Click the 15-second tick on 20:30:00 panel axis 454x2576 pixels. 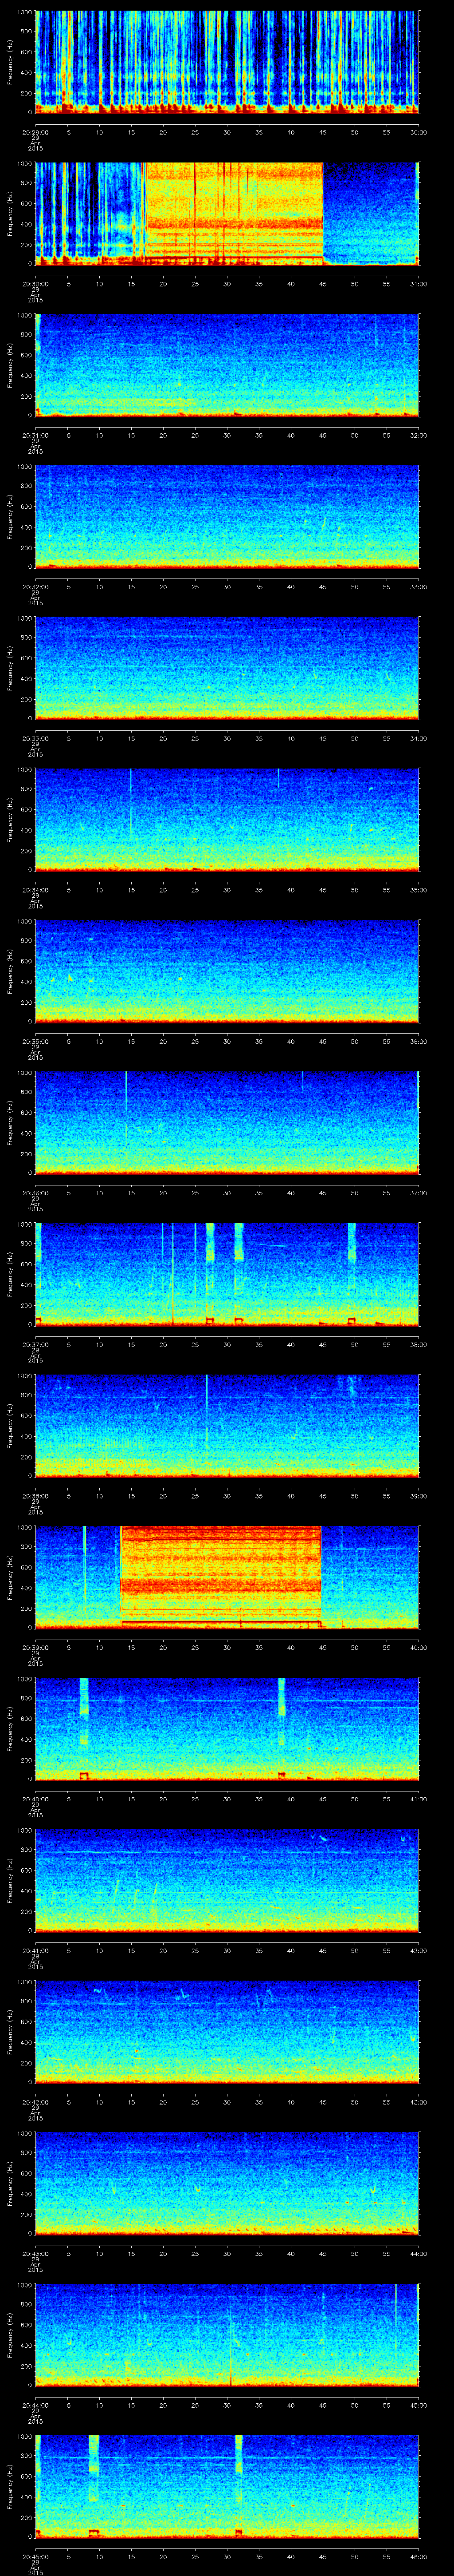pos(131,284)
